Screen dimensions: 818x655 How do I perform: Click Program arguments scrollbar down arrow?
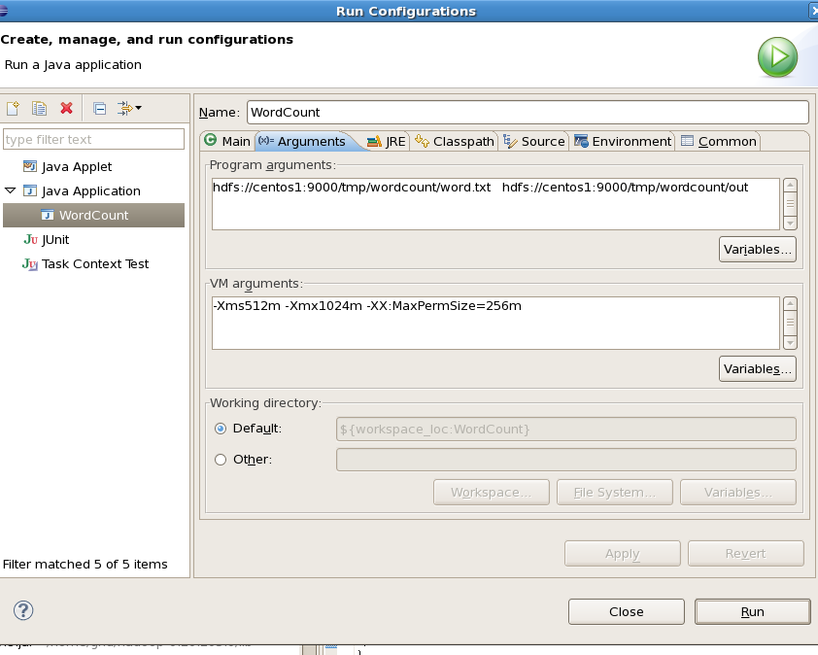point(791,224)
